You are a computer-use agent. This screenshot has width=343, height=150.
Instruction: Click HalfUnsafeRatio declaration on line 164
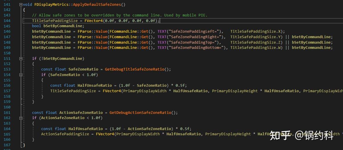coord(86,129)
